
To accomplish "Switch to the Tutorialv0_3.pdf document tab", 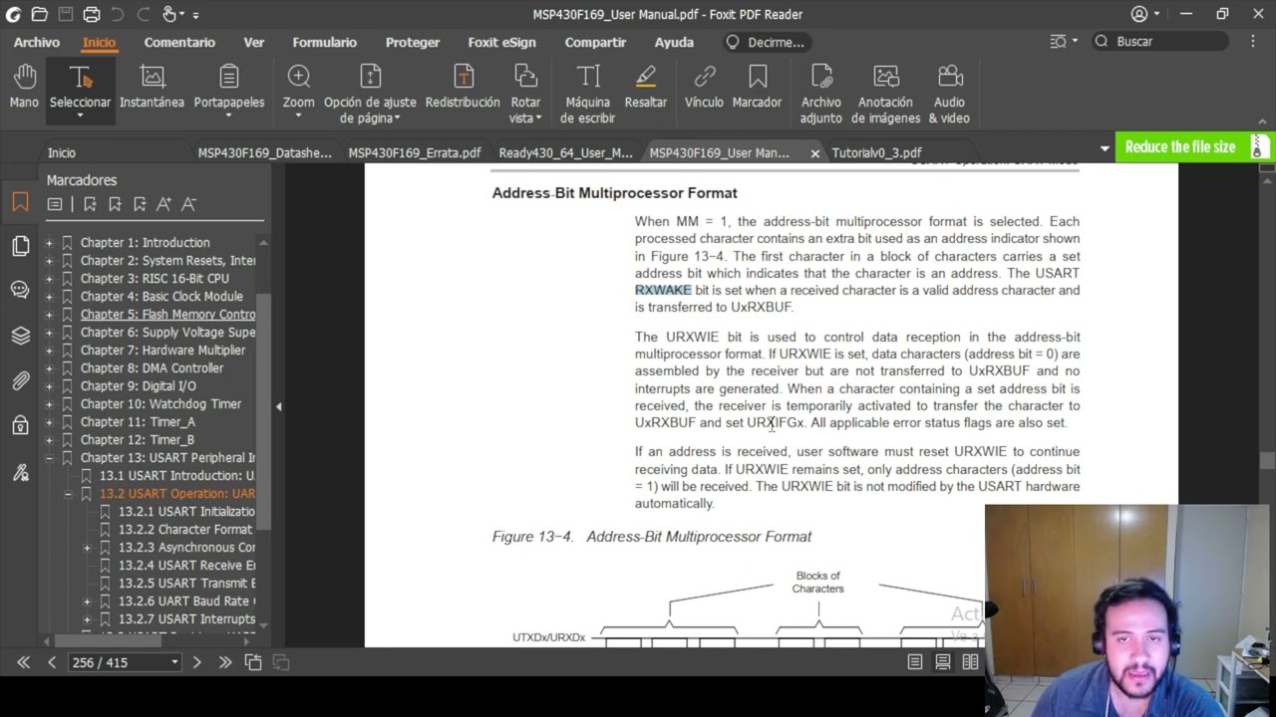I will click(876, 152).
